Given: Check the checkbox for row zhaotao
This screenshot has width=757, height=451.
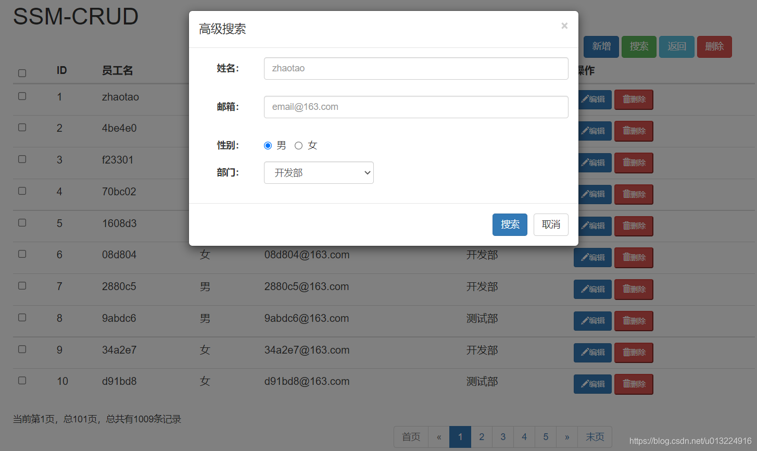Looking at the screenshot, I should point(22,96).
